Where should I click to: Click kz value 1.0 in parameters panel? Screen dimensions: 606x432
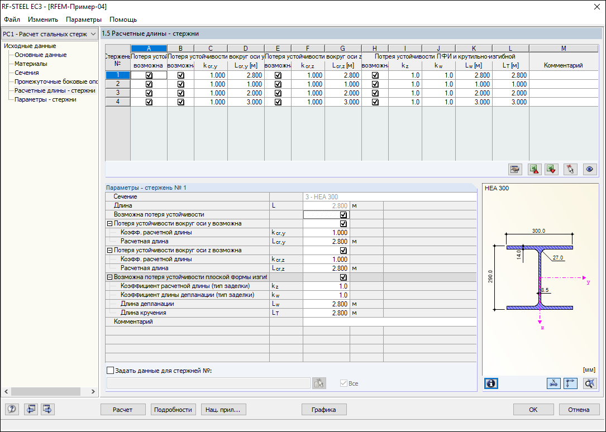pyautogui.click(x=326, y=286)
